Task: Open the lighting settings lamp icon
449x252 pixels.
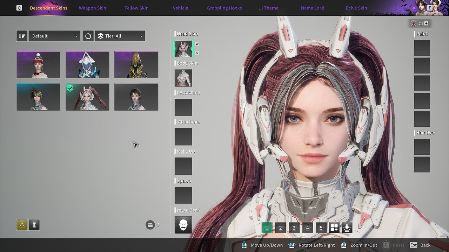Action: pos(347,228)
